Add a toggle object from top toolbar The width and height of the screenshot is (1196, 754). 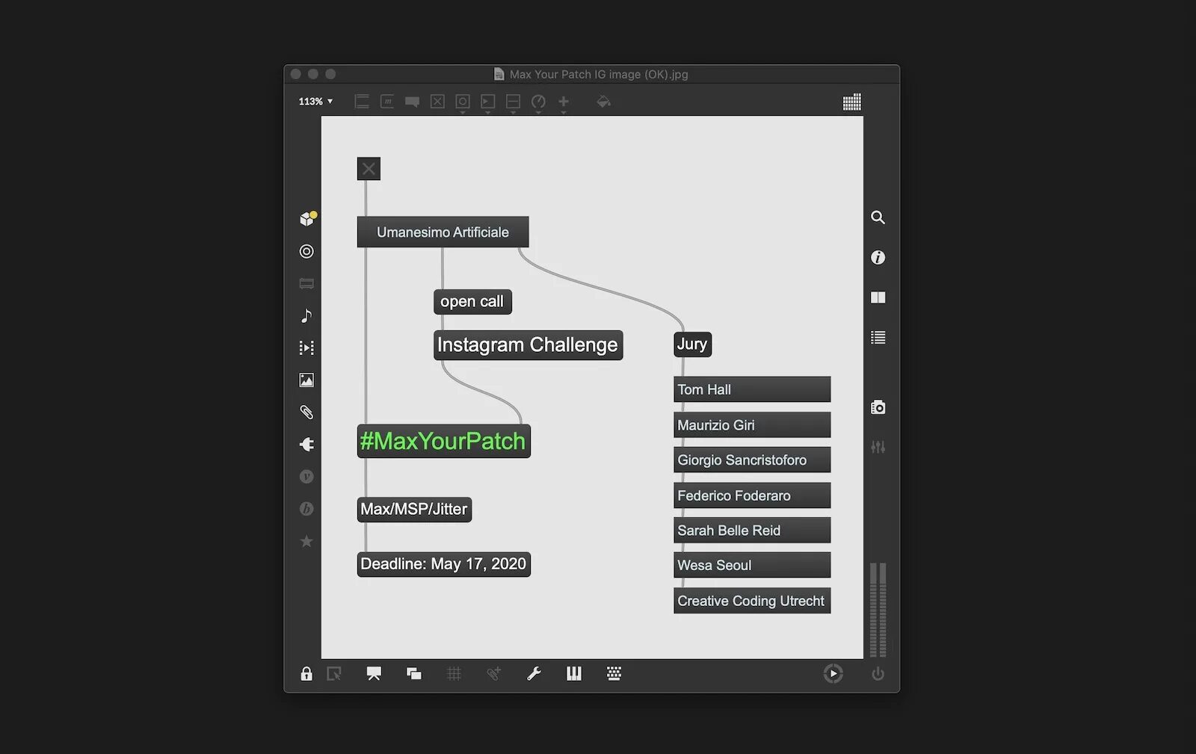[x=437, y=102]
